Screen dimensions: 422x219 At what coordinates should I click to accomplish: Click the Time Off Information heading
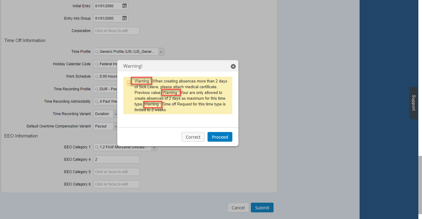(25, 40)
